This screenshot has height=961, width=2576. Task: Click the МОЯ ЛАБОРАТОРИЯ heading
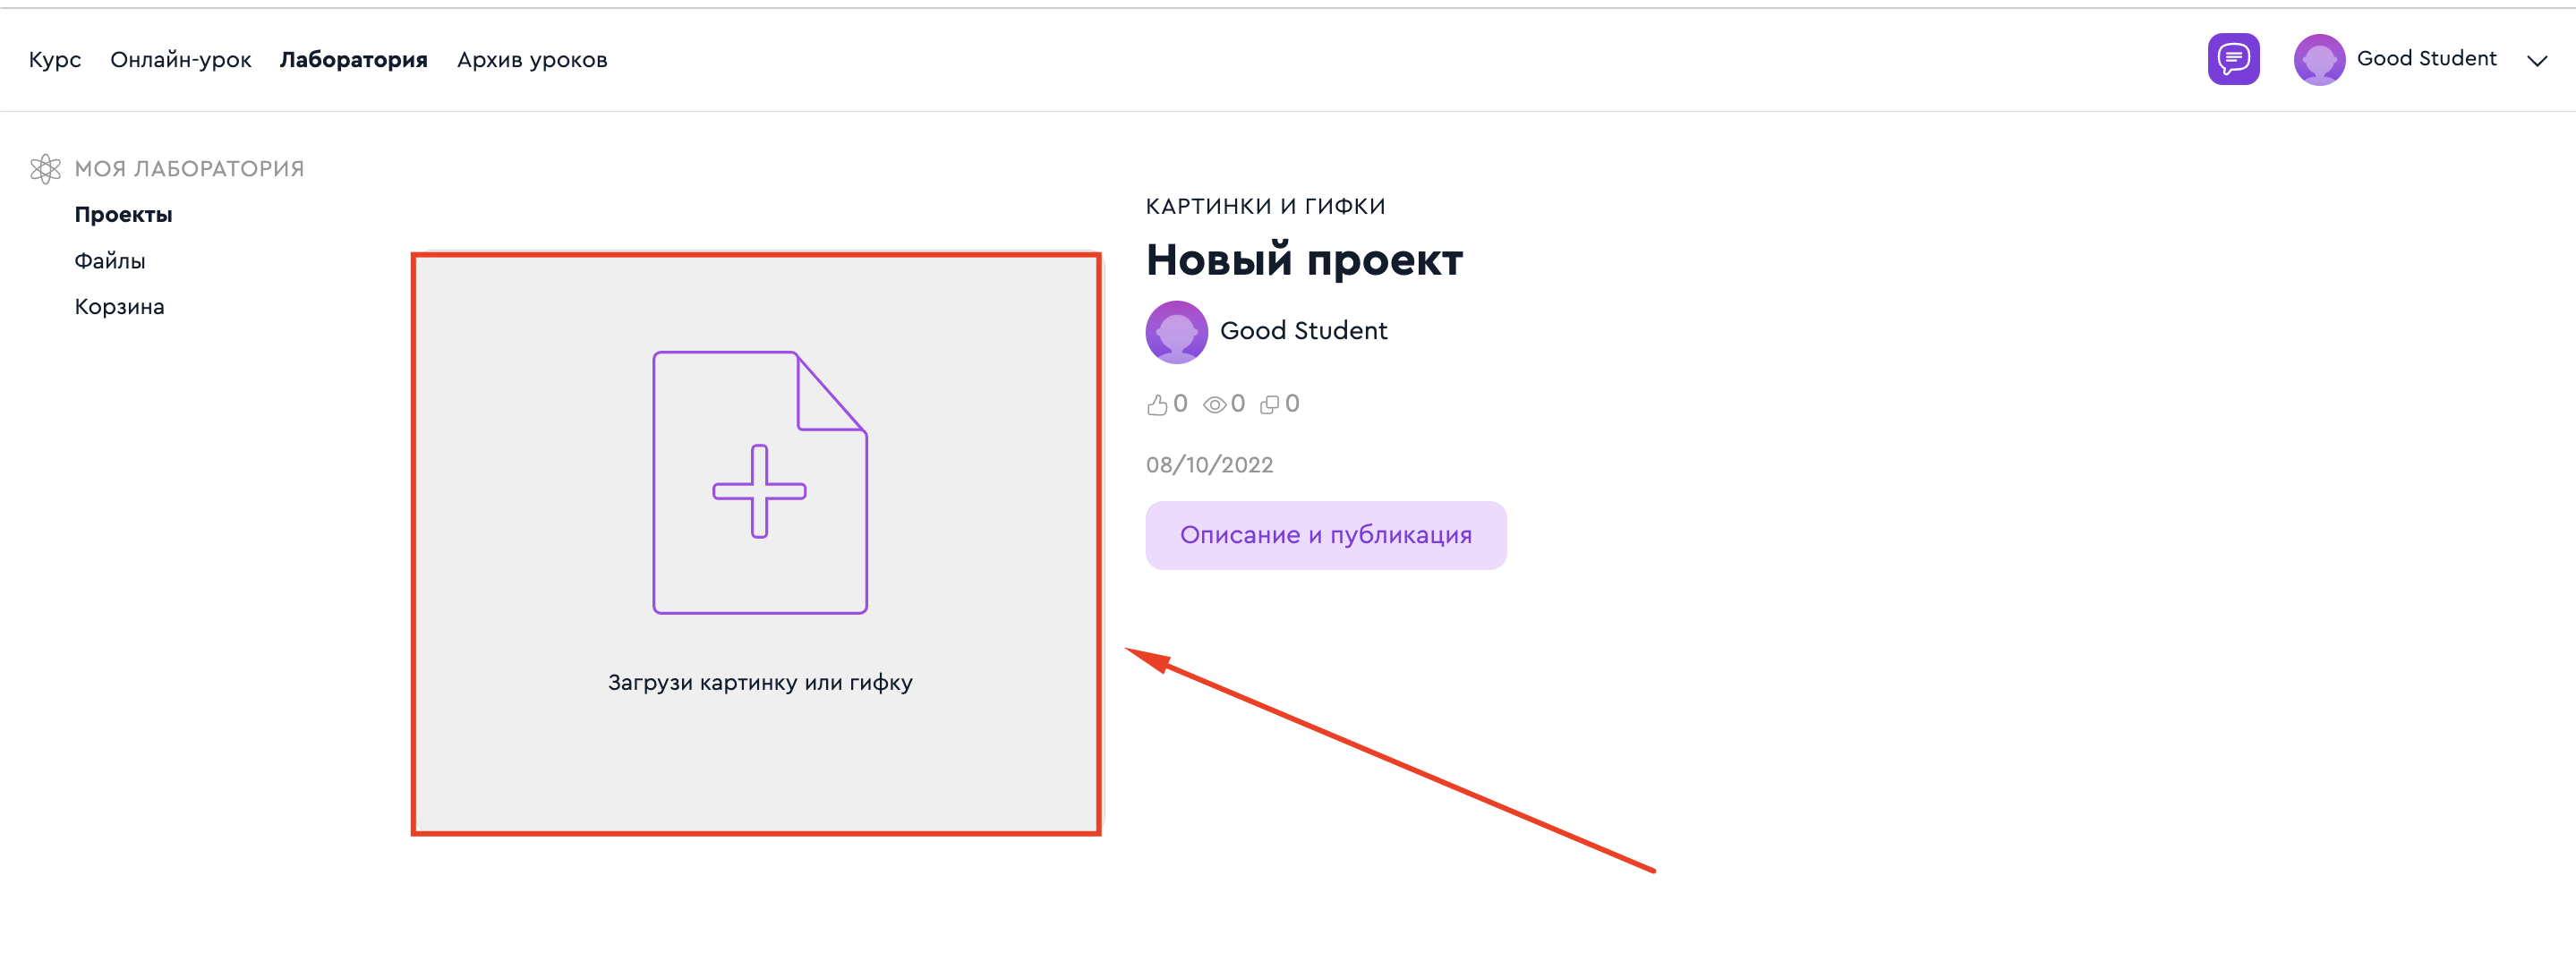coord(189,169)
